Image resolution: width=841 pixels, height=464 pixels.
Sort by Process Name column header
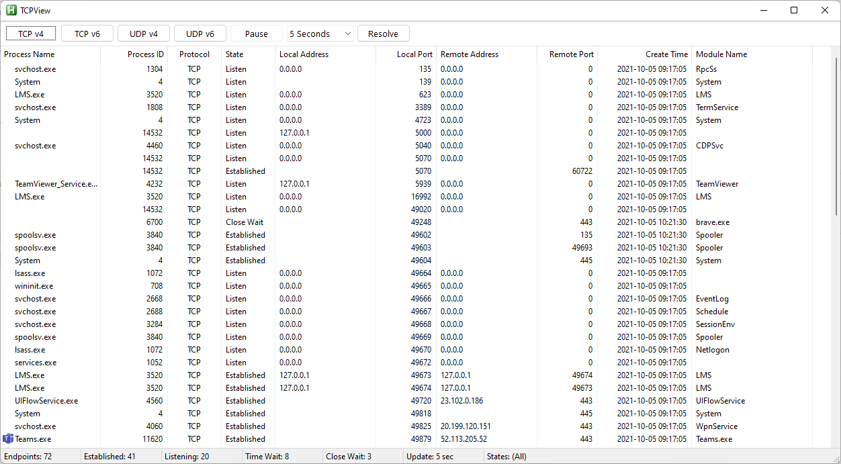pyautogui.click(x=50, y=54)
